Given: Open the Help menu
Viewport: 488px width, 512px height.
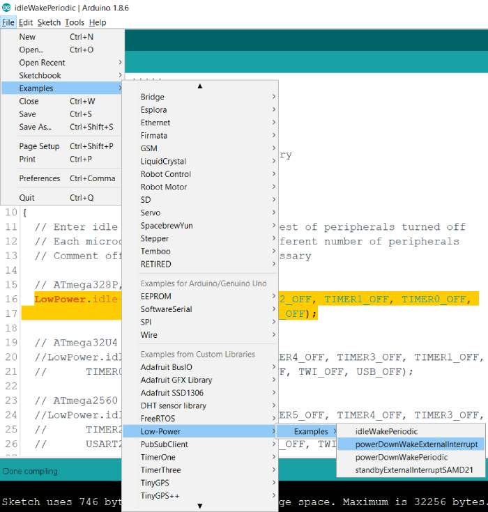Looking at the screenshot, I should click(98, 22).
